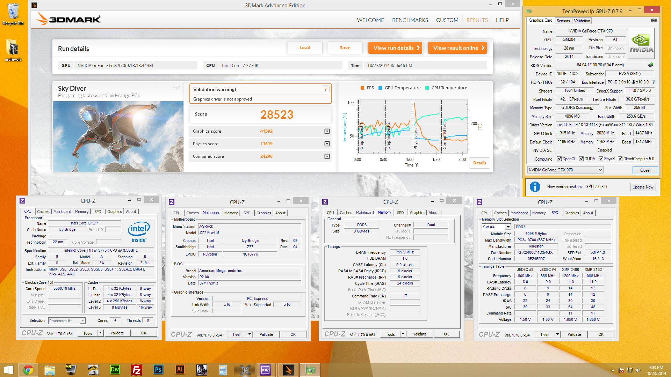
Task: Click Validate in CPU-Z SPD window
Action: pyautogui.click(x=574, y=334)
